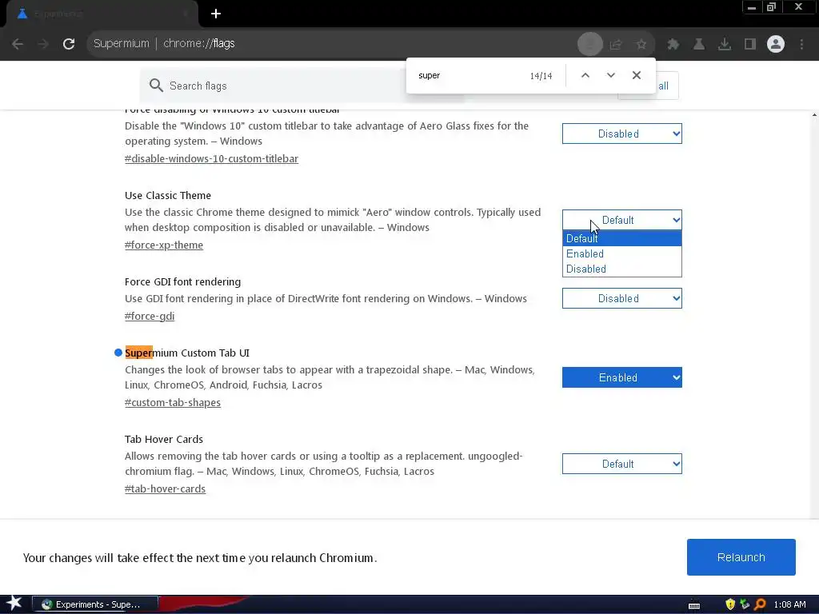The width and height of the screenshot is (819, 614).
Task: Click the Force GDI font rendering heading
Action: click(x=183, y=282)
